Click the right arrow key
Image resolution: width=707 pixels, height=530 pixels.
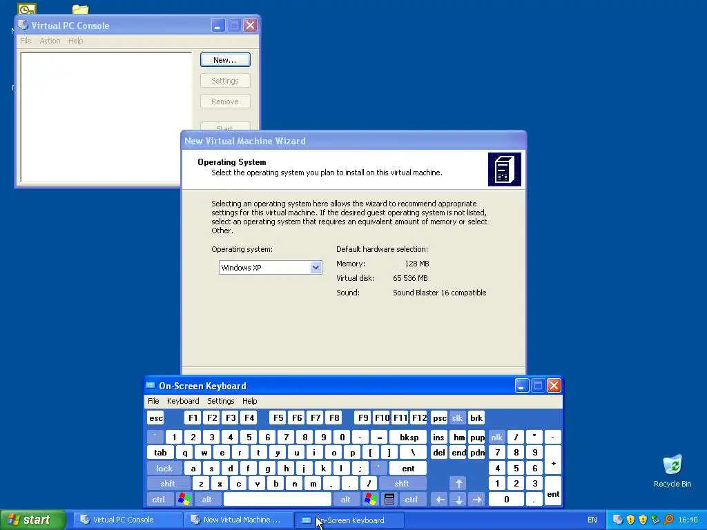click(476, 500)
